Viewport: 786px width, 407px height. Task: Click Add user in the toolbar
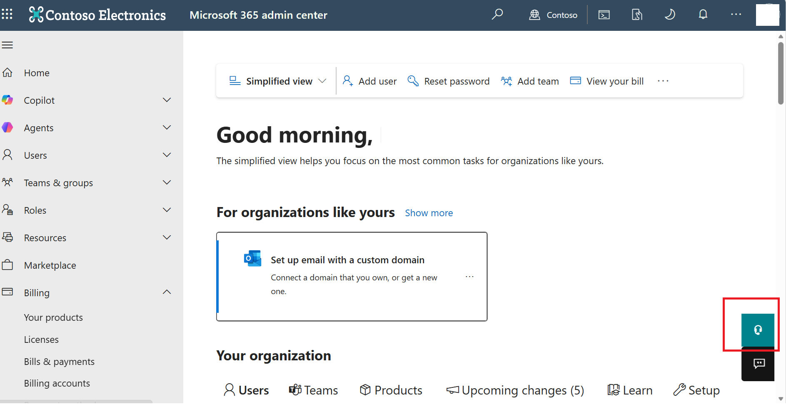pyautogui.click(x=369, y=81)
